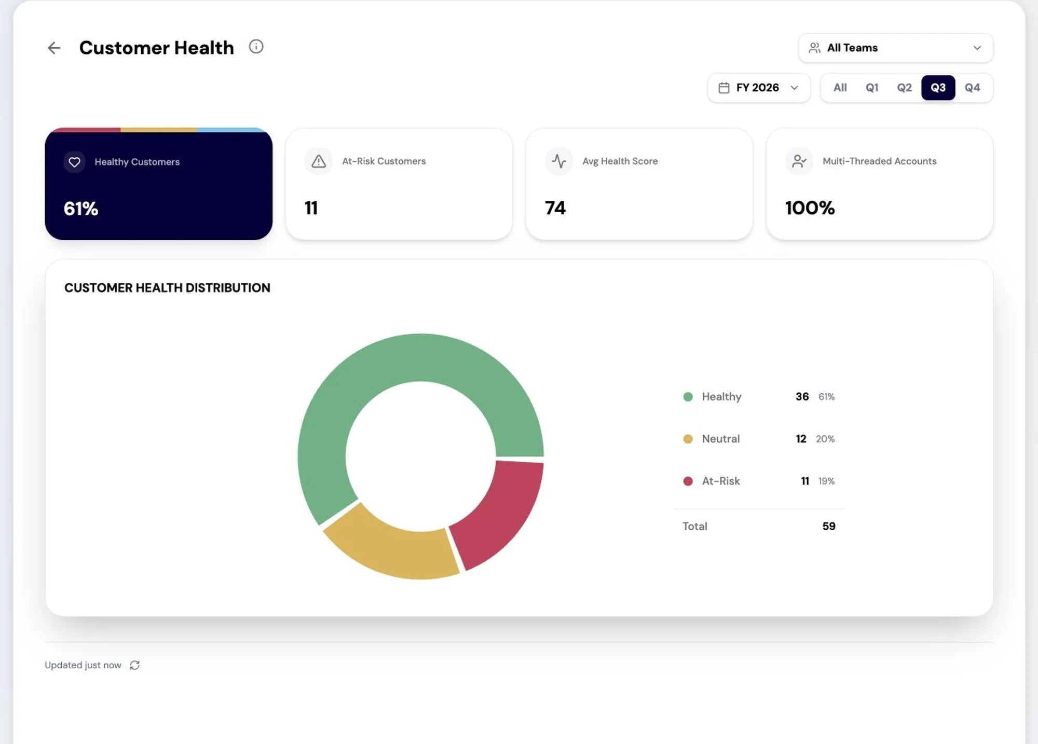The width and height of the screenshot is (1038, 744).
Task: Click the Neutral percentage 20%
Action: point(825,439)
